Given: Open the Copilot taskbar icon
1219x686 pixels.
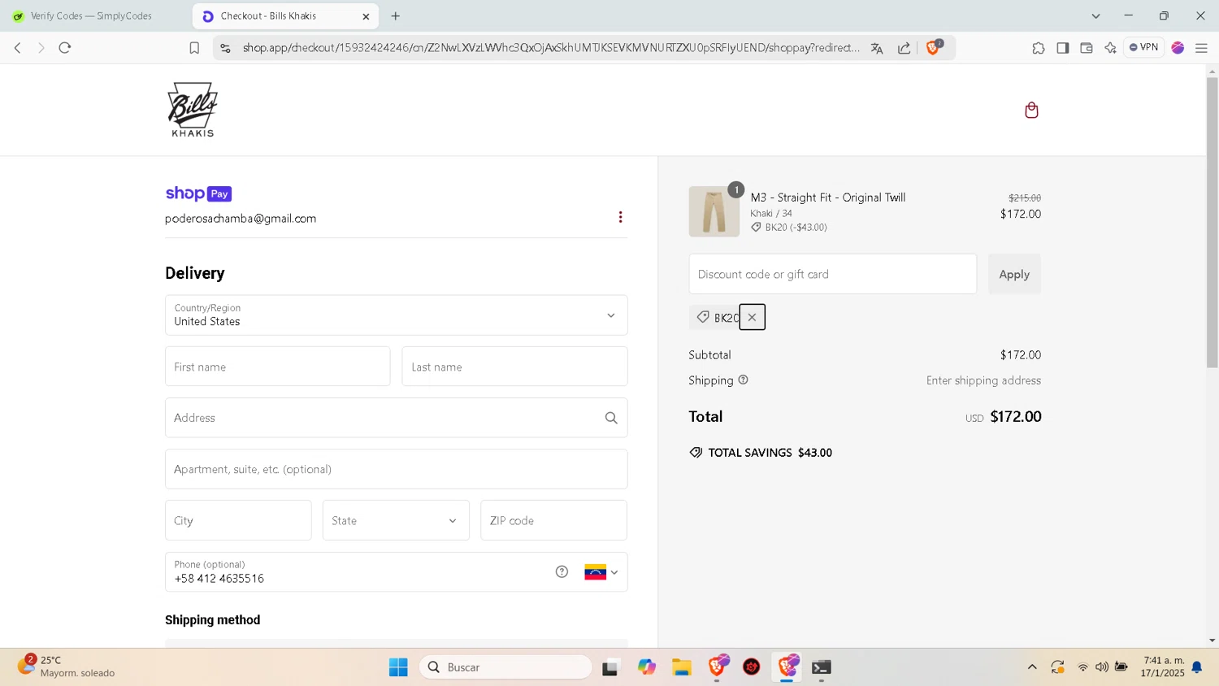Looking at the screenshot, I should pos(646,667).
